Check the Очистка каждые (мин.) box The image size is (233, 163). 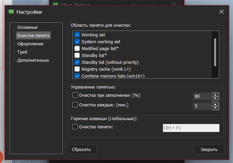coord(75,105)
